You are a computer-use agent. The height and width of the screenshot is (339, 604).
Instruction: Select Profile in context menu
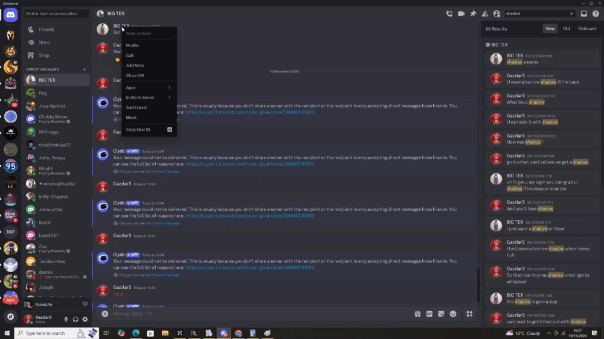tap(149, 45)
